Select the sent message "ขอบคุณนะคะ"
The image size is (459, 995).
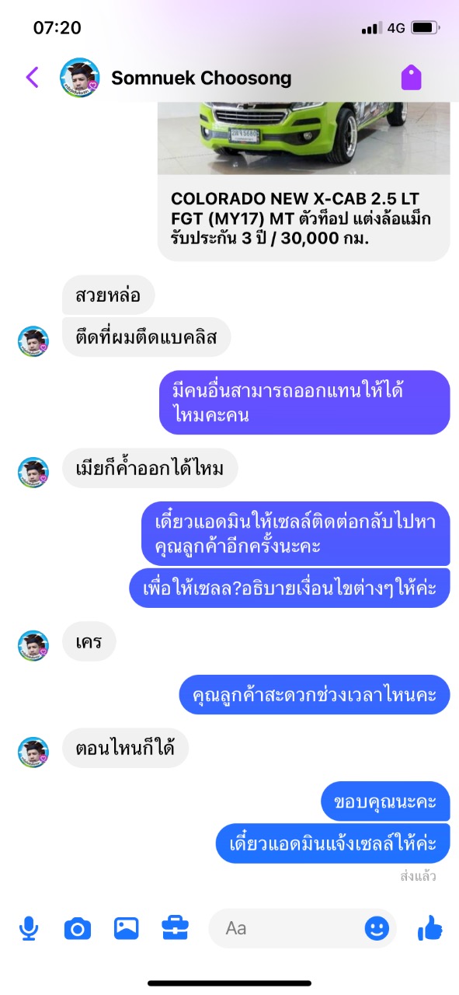[x=385, y=801]
